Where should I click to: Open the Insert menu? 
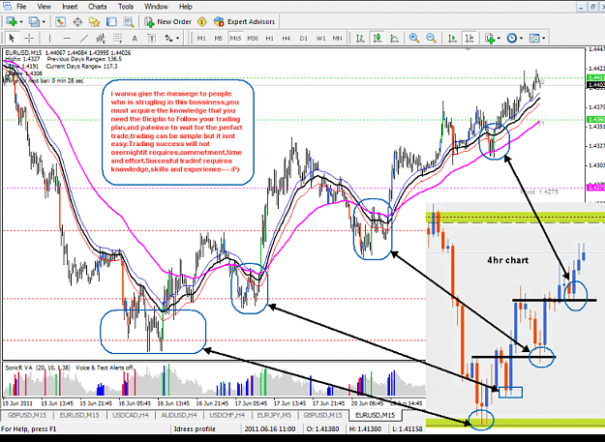(70, 7)
